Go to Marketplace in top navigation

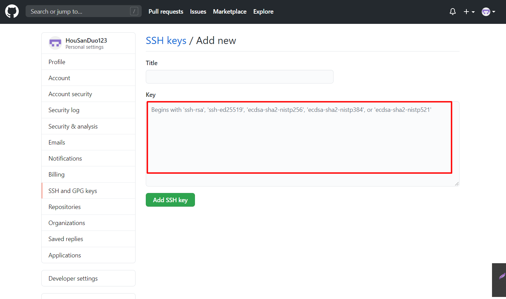point(230,12)
